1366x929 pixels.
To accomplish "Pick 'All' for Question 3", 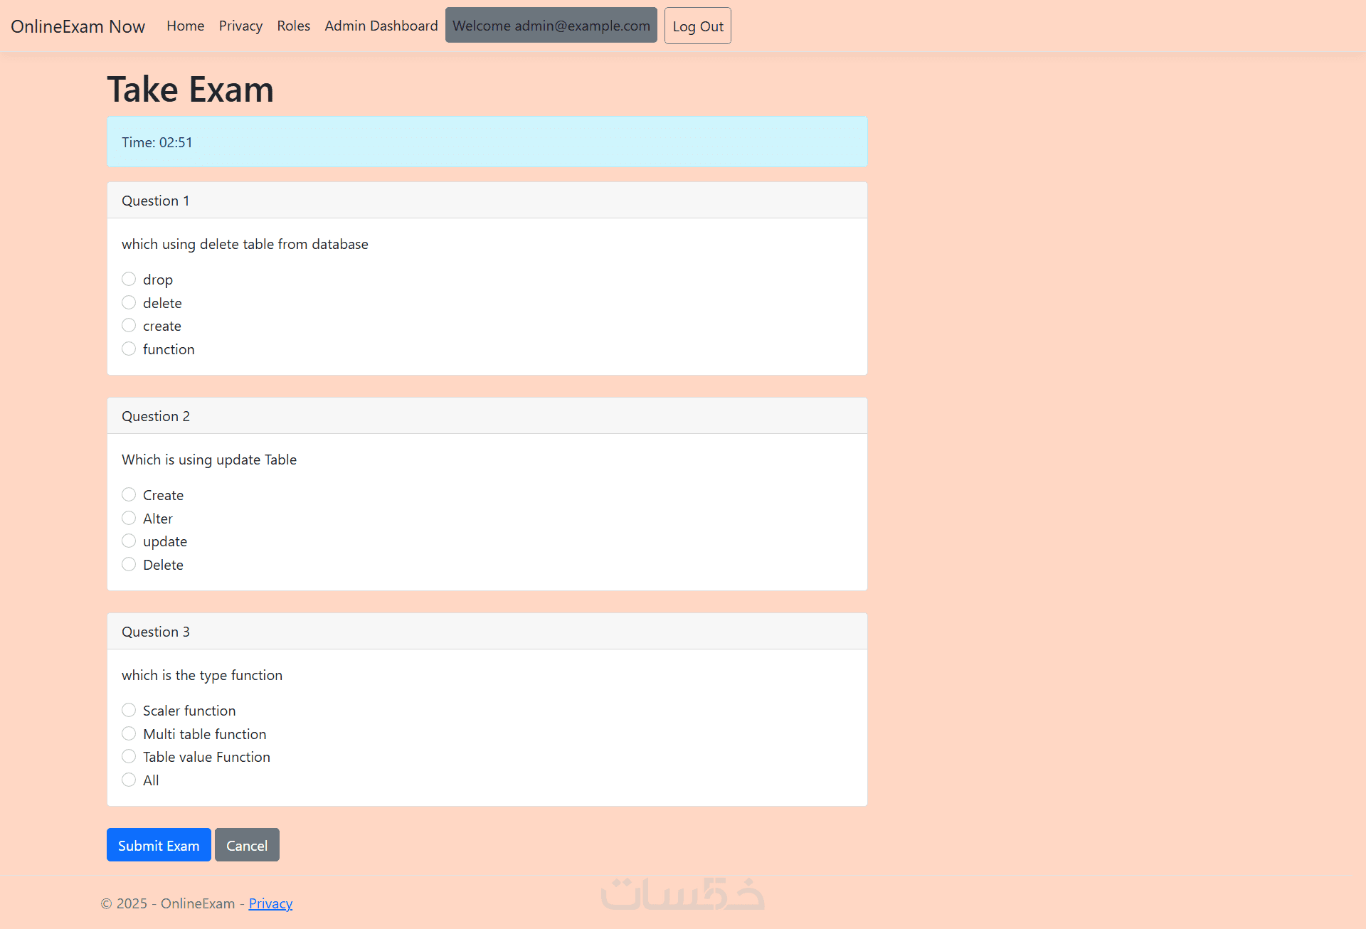I will (x=129, y=780).
